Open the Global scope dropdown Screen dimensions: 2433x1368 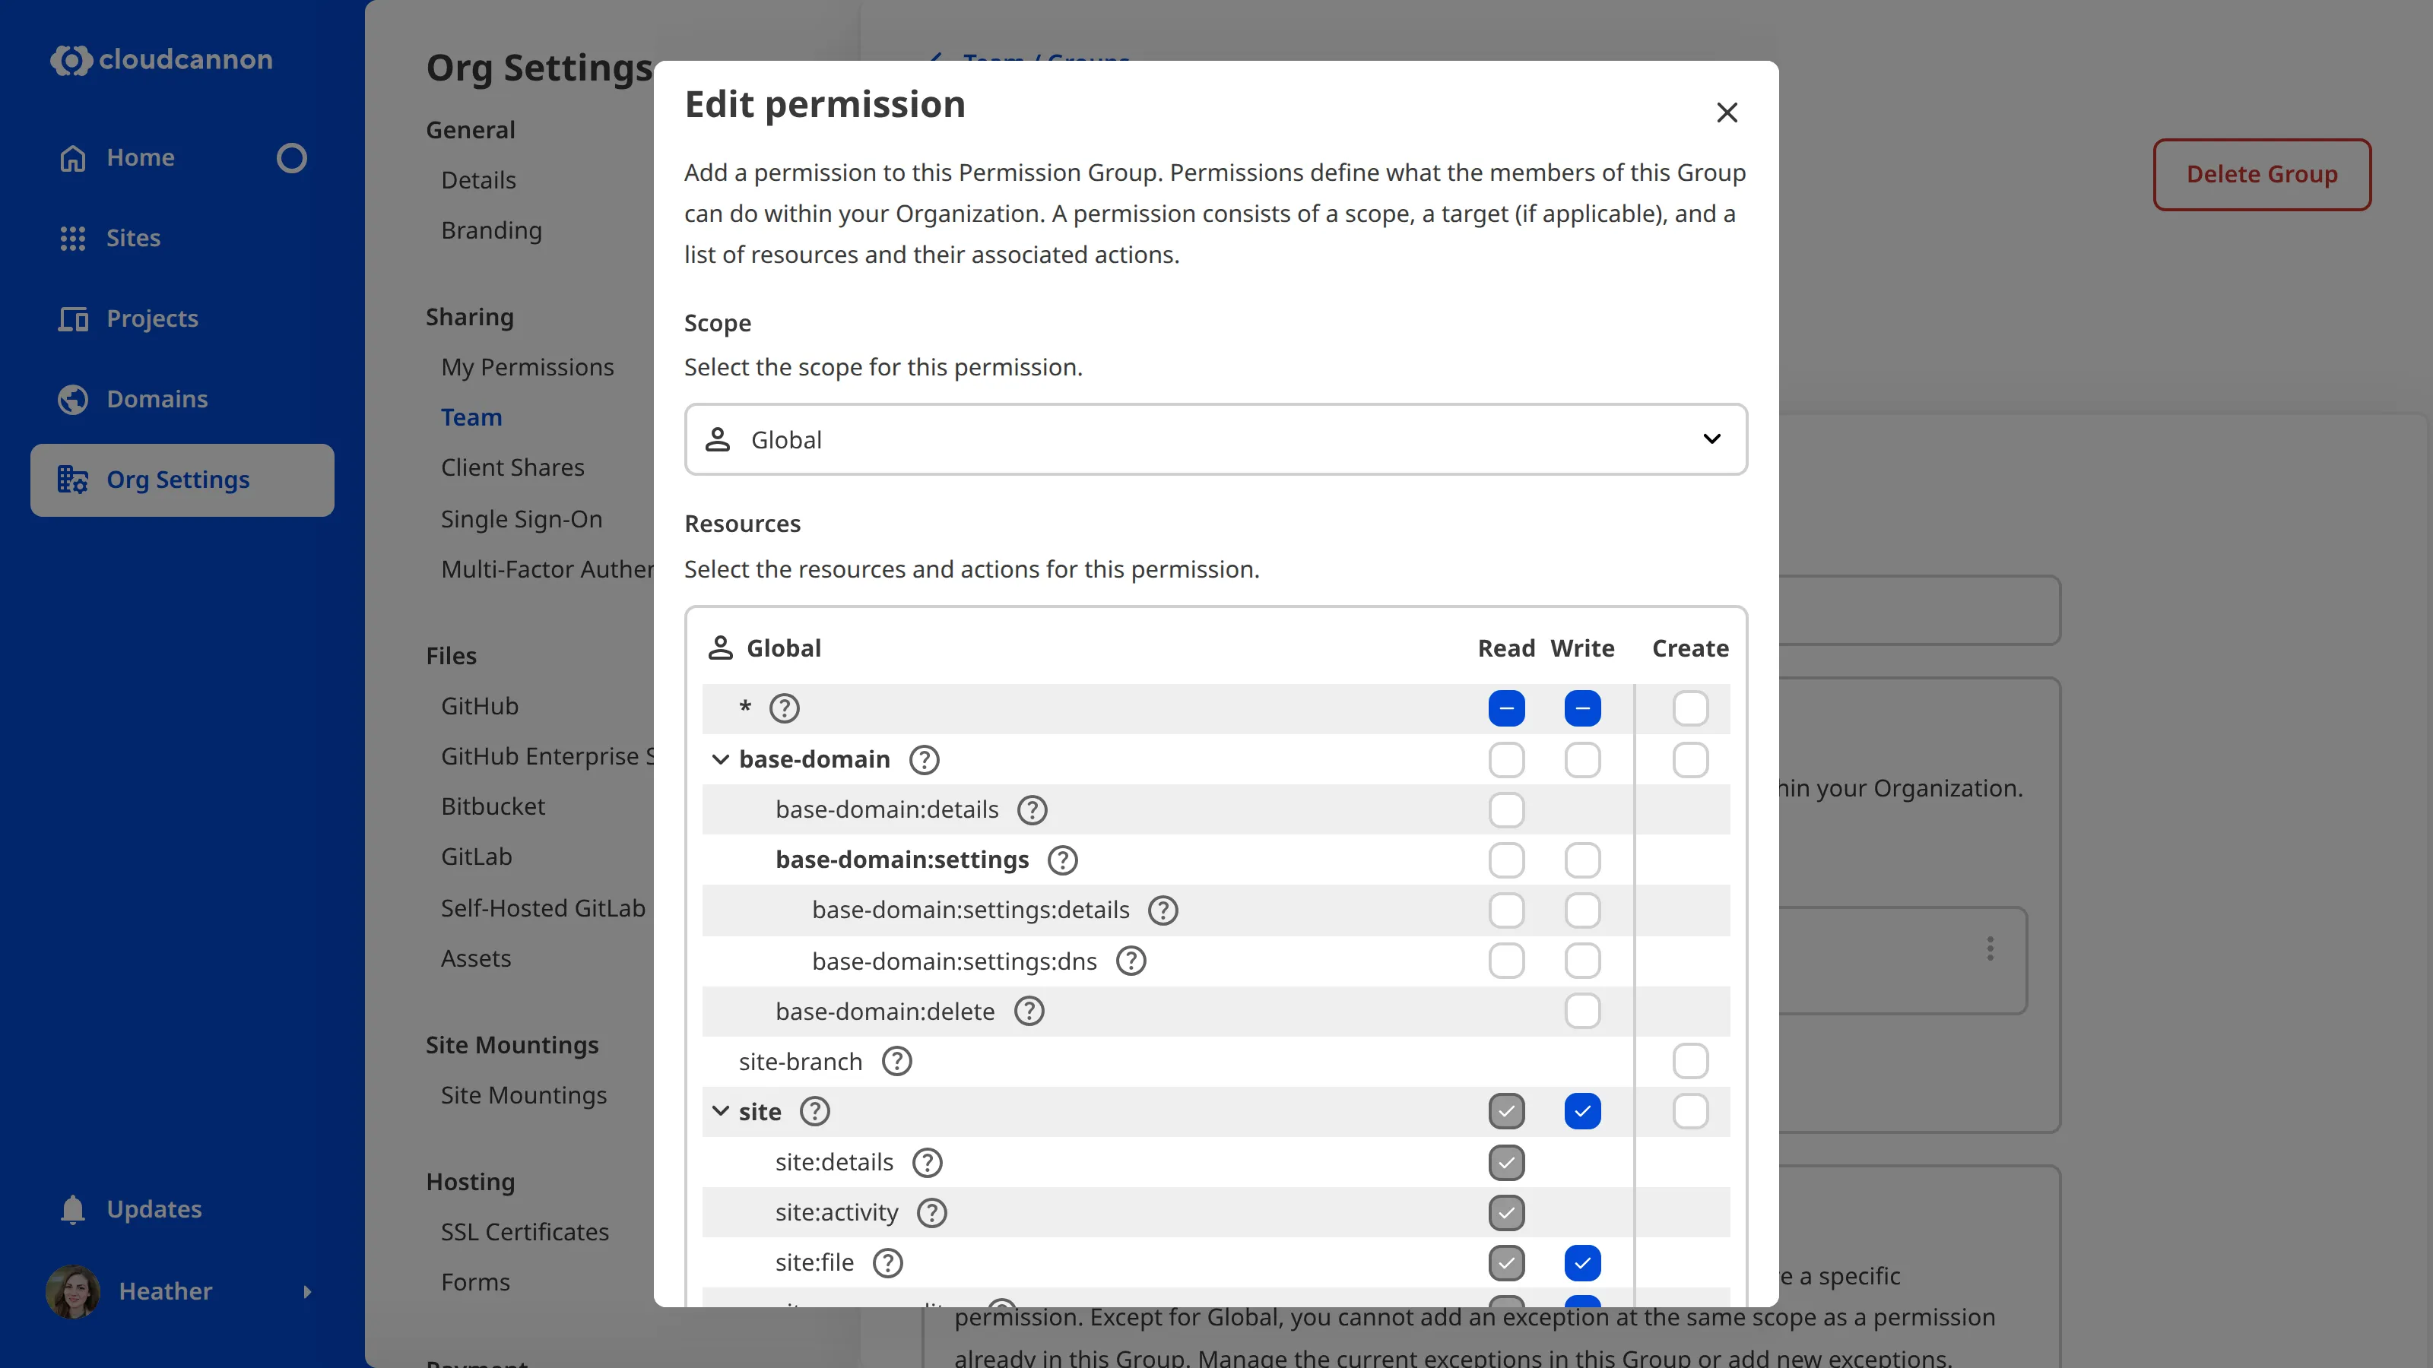1215,439
